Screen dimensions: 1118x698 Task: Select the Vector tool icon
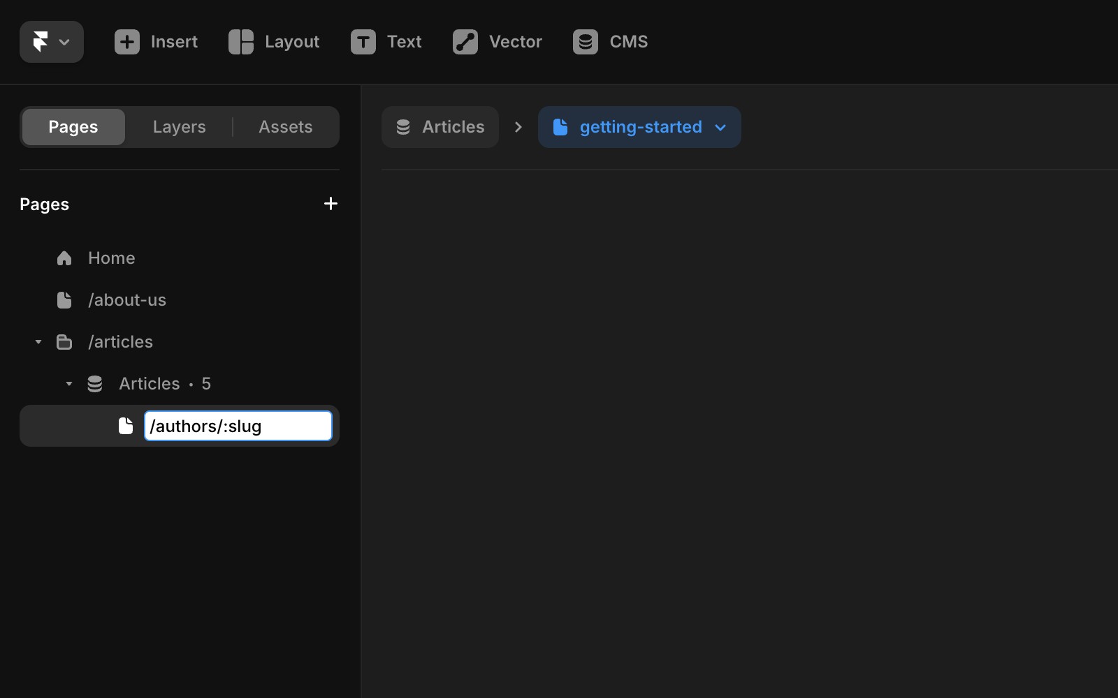pyautogui.click(x=465, y=42)
